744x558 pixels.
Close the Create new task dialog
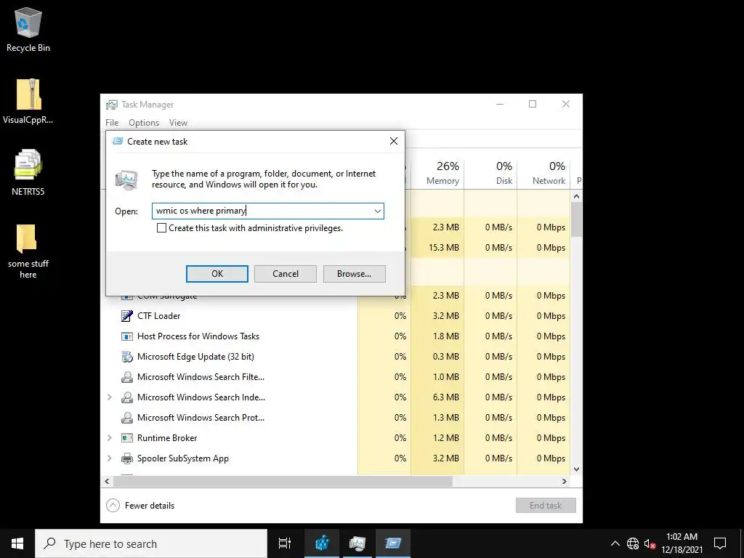tap(394, 142)
